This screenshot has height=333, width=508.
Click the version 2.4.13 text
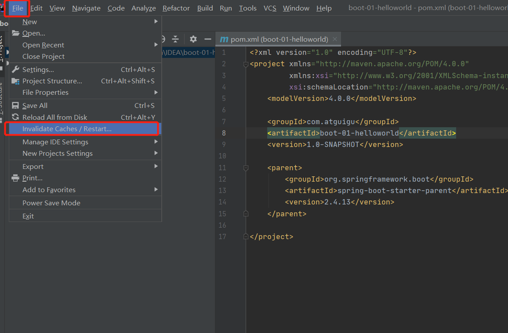(337, 202)
